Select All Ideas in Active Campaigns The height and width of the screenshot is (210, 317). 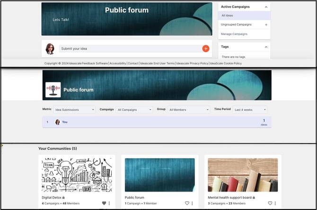[244, 16]
